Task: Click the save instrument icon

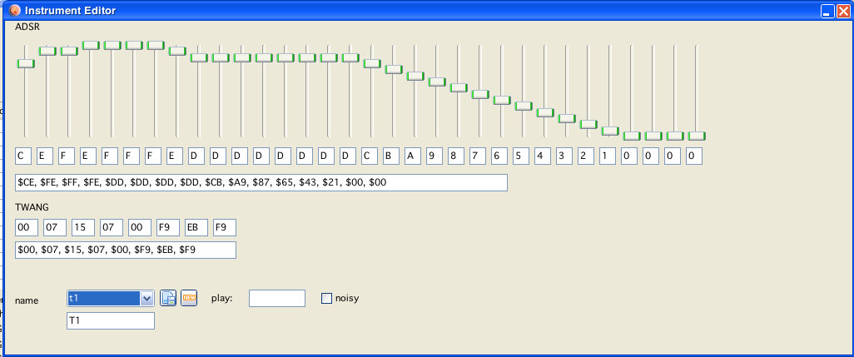Action: 168,298
